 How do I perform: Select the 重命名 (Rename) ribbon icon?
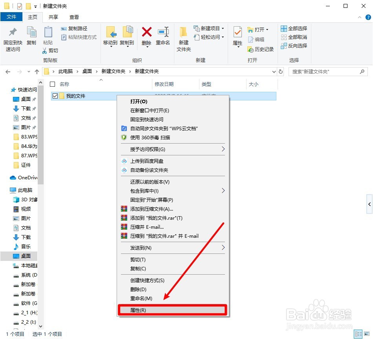tap(163, 35)
